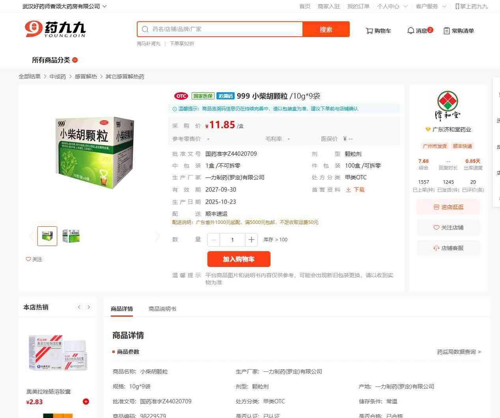Toggle 关注店铺 for 广东济和堂药业
Image resolution: width=500 pixels, height=418 pixels.
pos(448,228)
